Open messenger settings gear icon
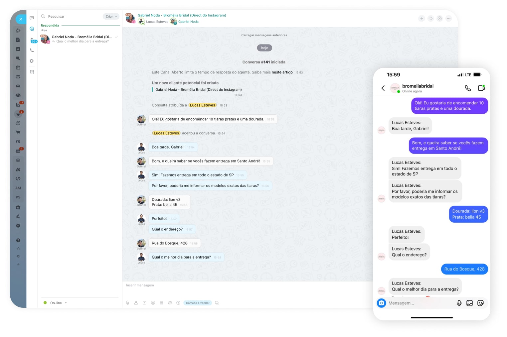The height and width of the screenshot is (337, 507). click(x=32, y=61)
